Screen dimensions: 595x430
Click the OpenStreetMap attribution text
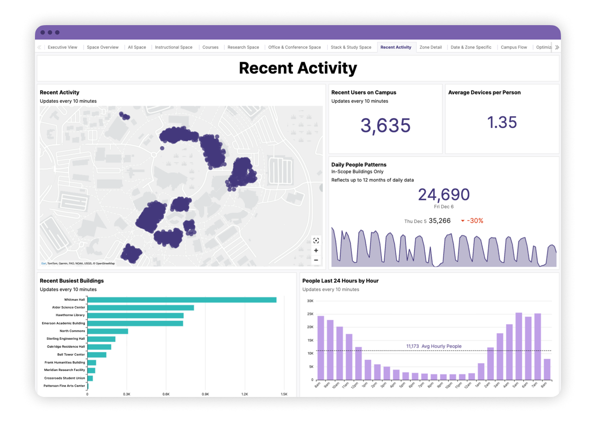(106, 263)
